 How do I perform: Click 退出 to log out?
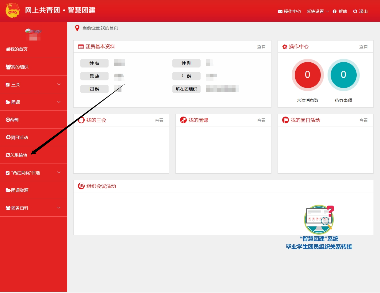click(363, 11)
